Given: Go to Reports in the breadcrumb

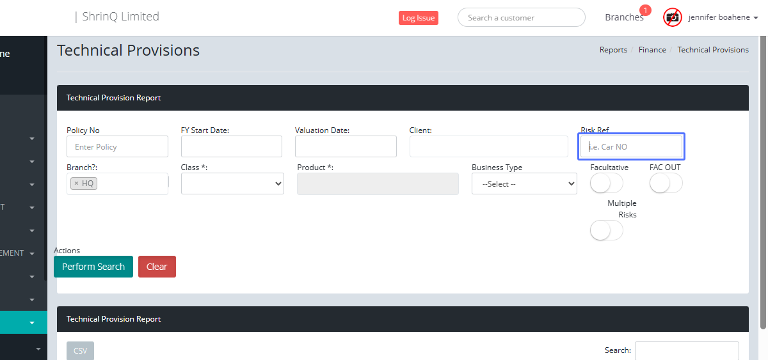Looking at the screenshot, I should coord(613,50).
